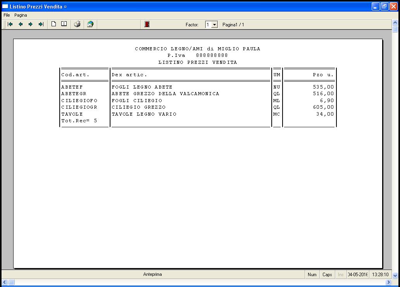The width and height of the screenshot is (400, 287).
Task: Close the Listino Prezzi Vendita window
Action: click(x=393, y=7)
